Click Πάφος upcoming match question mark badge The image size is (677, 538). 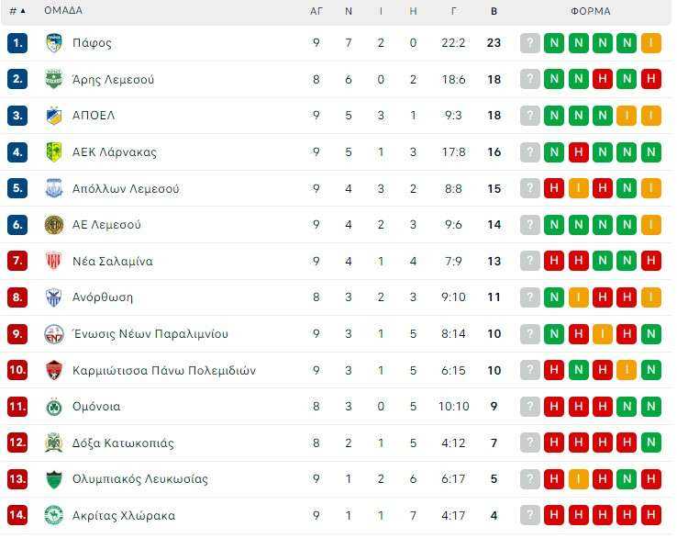[x=530, y=43]
